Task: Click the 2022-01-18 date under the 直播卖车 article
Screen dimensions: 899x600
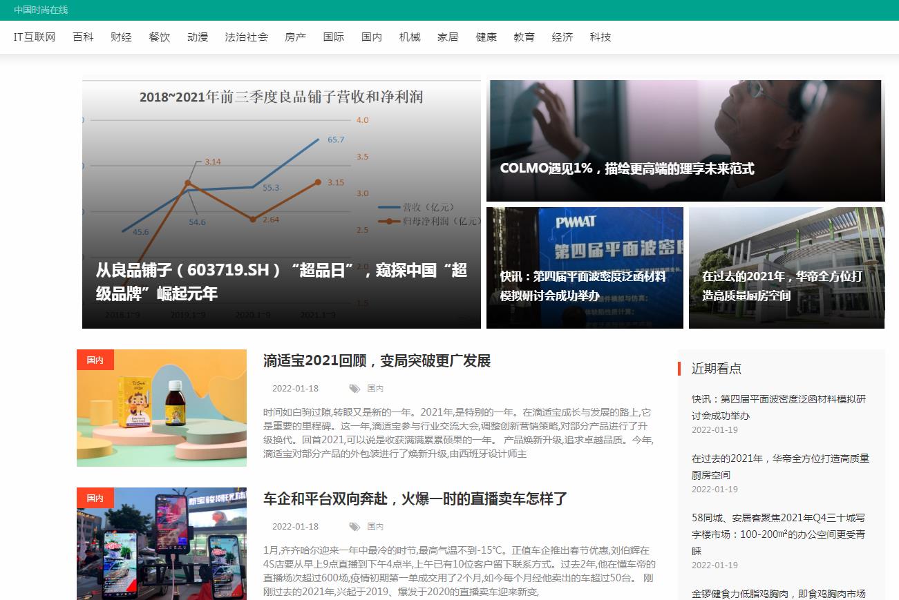Action: (x=295, y=527)
